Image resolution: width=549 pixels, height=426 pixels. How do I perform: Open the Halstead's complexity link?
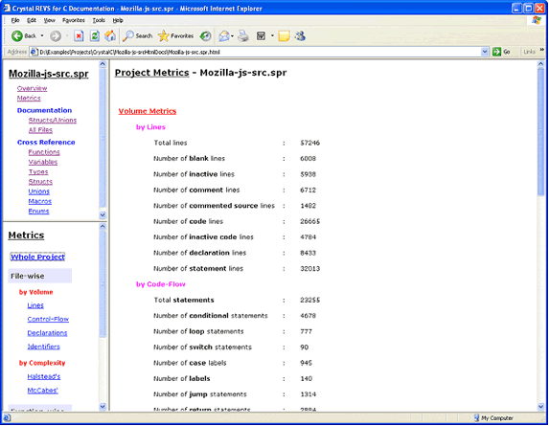[x=44, y=376]
